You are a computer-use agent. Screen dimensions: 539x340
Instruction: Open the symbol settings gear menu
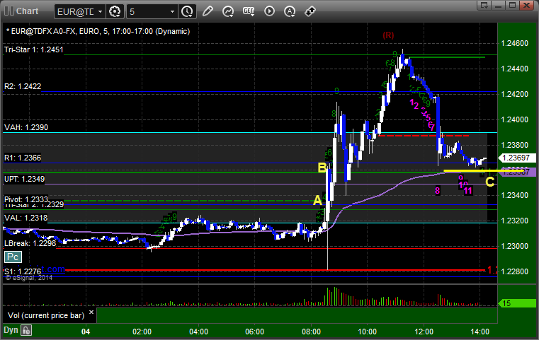tap(115, 11)
